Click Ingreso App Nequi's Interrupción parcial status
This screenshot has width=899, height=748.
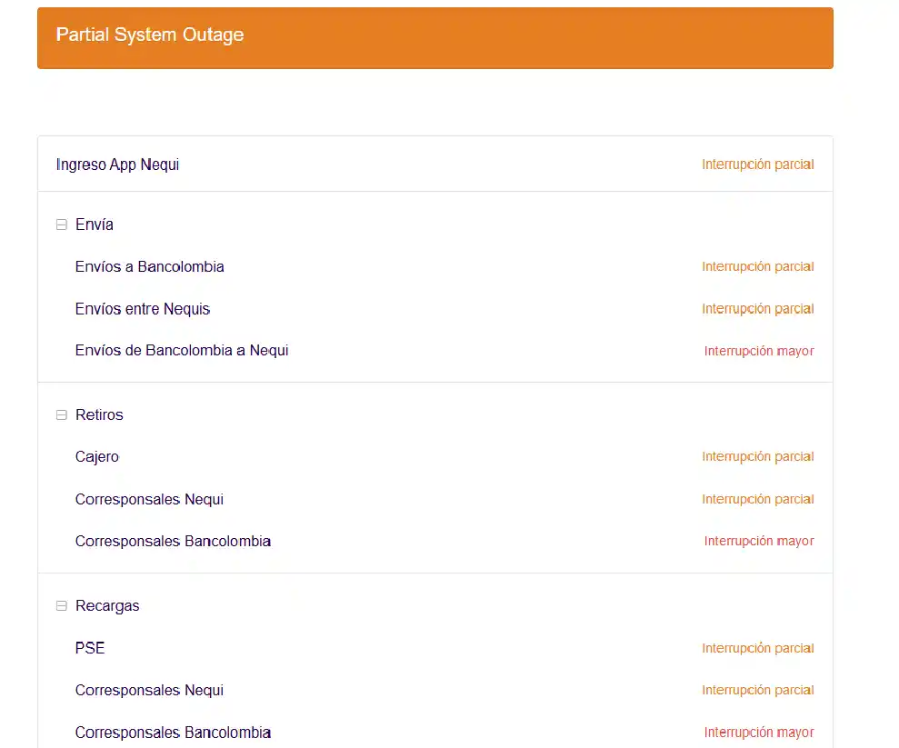point(757,165)
